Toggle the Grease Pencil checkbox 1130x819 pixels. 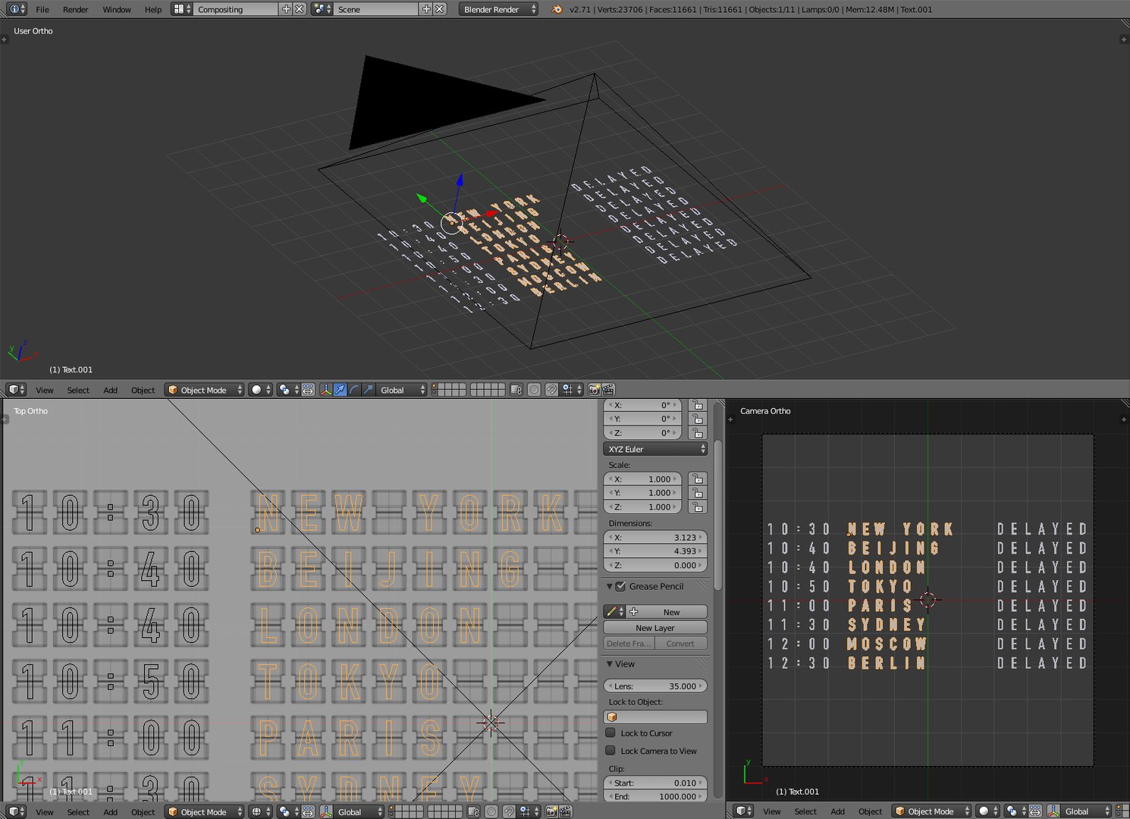click(620, 586)
